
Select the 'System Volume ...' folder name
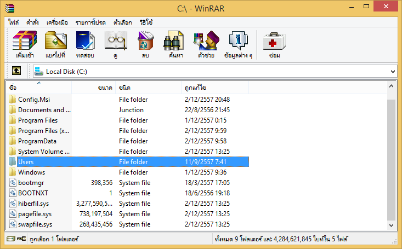point(44,152)
